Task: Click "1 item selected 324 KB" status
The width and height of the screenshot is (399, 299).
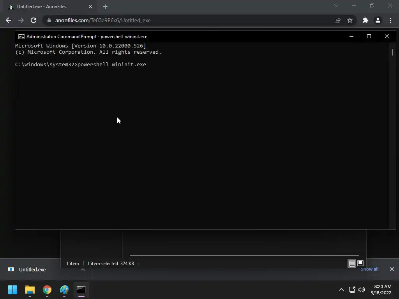Action: pyautogui.click(x=110, y=264)
